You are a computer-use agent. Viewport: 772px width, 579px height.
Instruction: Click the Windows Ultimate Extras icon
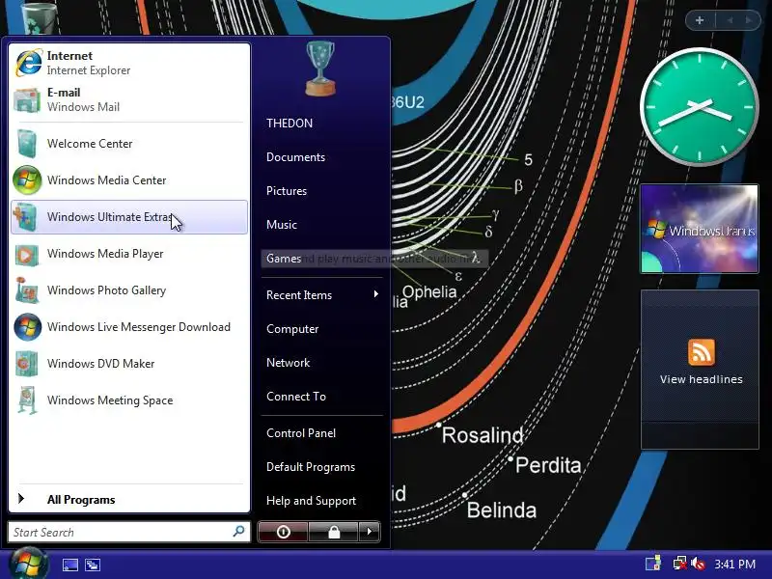(x=26, y=217)
